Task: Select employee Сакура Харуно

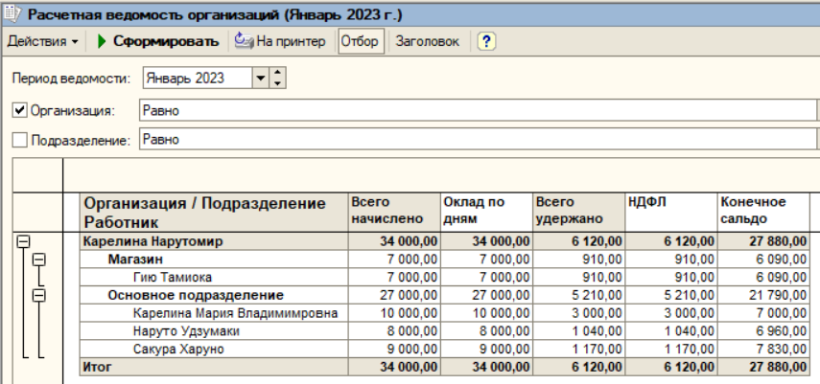Action: click(x=177, y=349)
